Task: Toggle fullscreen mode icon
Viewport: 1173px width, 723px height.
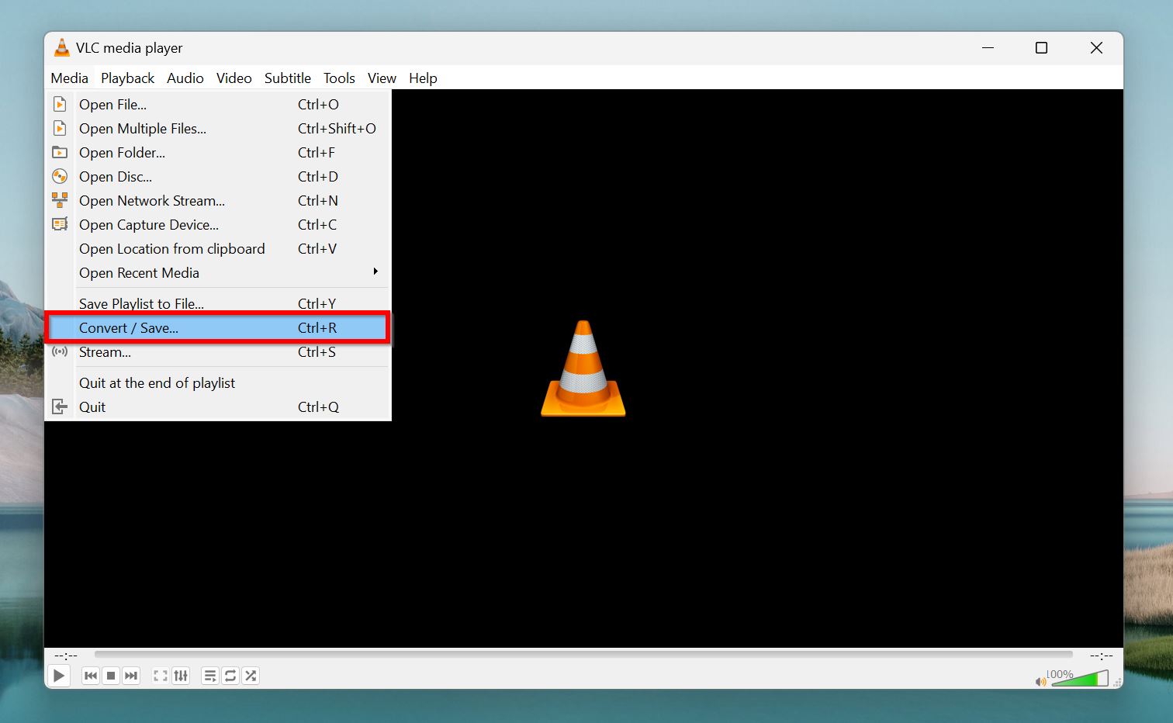Action: [x=161, y=676]
